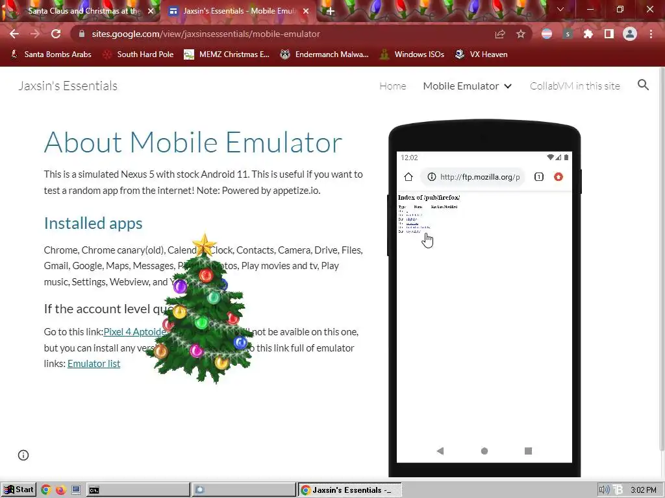The height and width of the screenshot is (498, 665).
Task: Go back to the previous page
Action: (x=14, y=34)
